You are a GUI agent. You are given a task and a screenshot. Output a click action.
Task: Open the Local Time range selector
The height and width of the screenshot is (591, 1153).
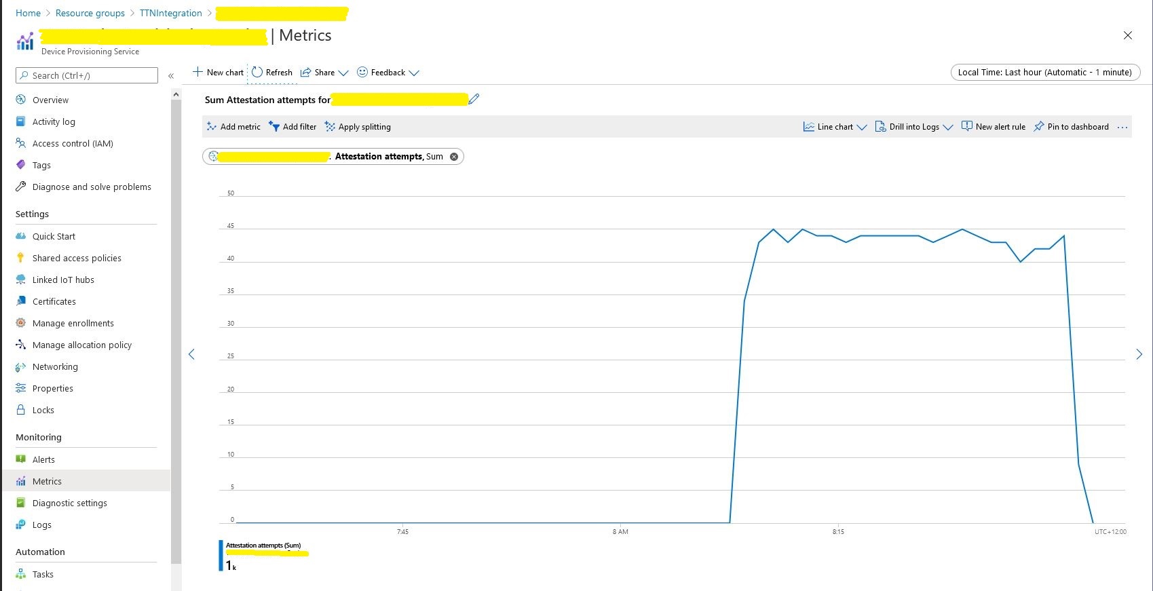(x=1045, y=73)
